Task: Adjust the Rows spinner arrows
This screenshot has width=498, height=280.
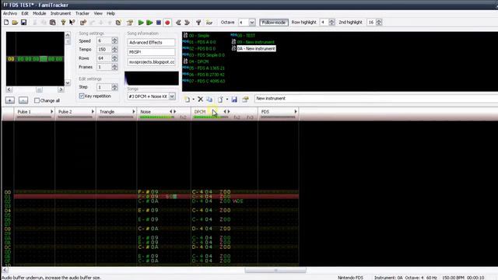Action: click(114, 58)
